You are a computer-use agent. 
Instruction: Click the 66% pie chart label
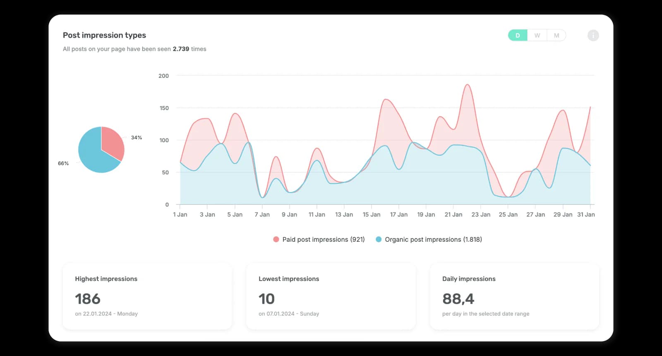[63, 164]
